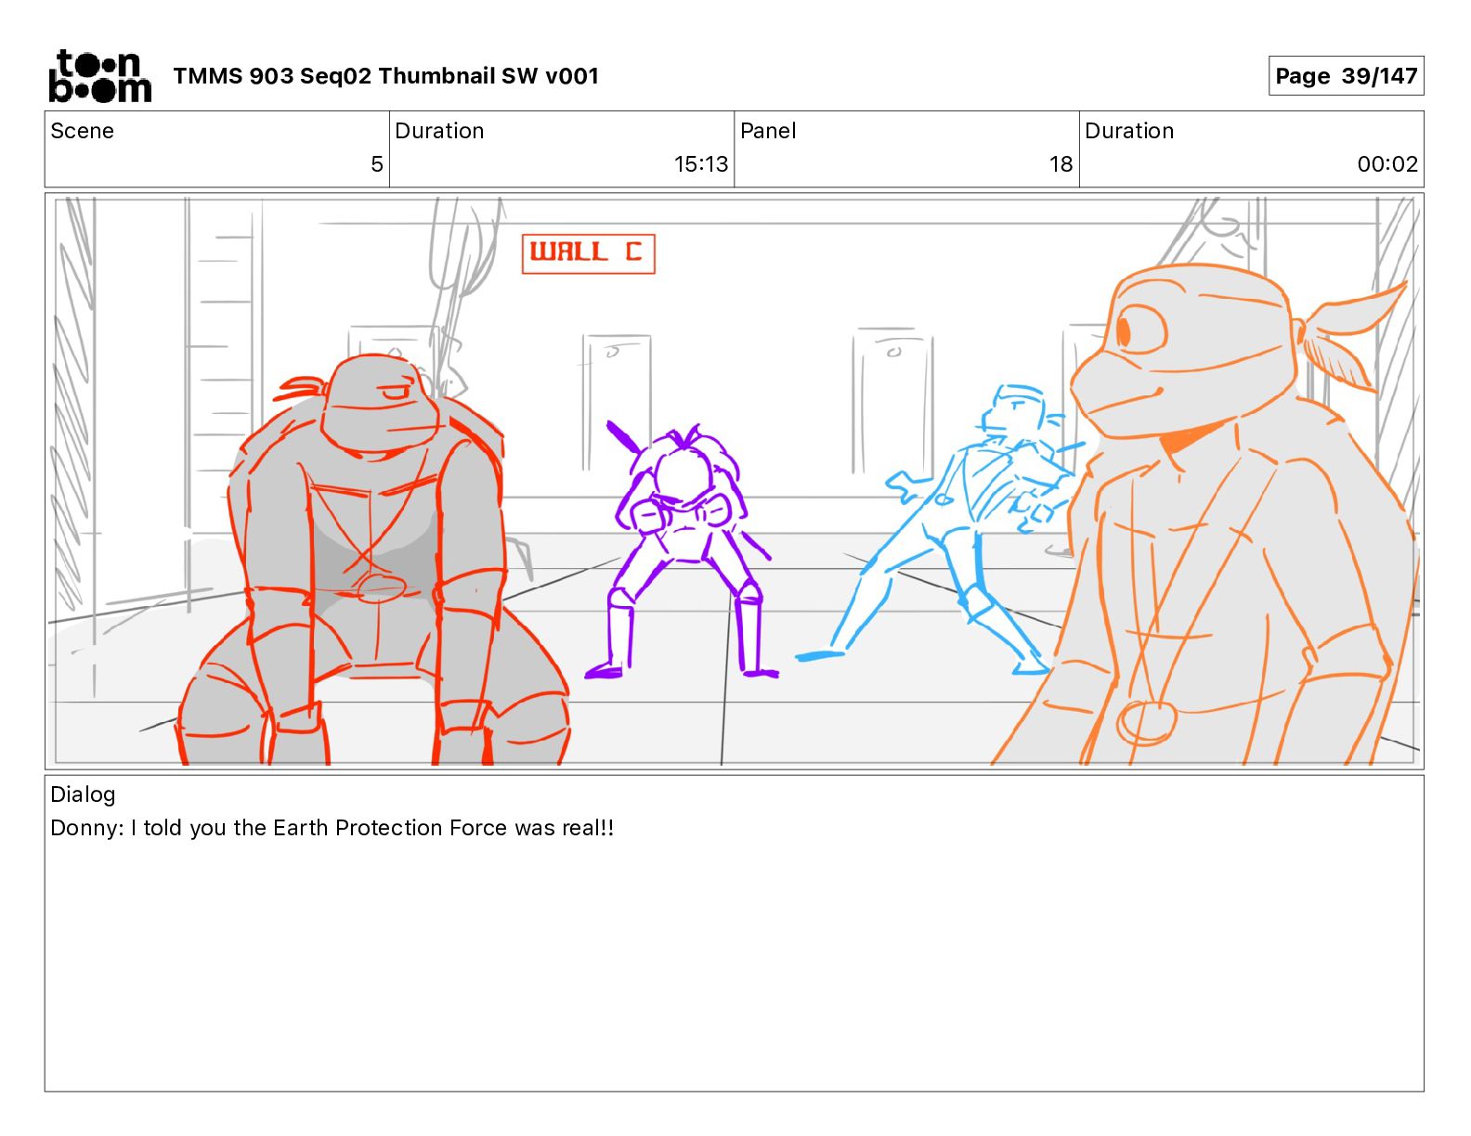Click the 'Scene' header label
1471x1136 pixels.
(x=83, y=131)
